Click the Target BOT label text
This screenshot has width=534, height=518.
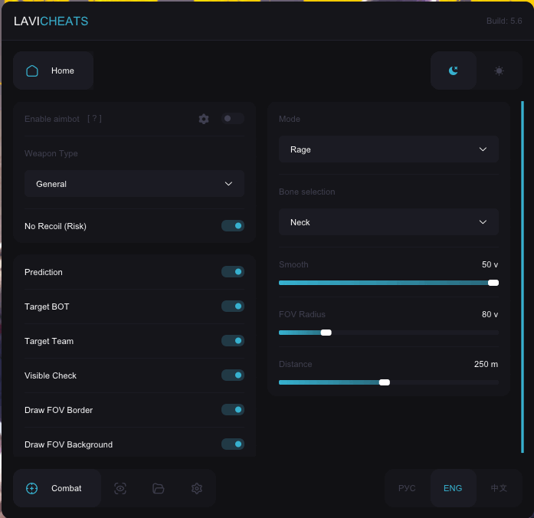pyautogui.click(x=47, y=307)
